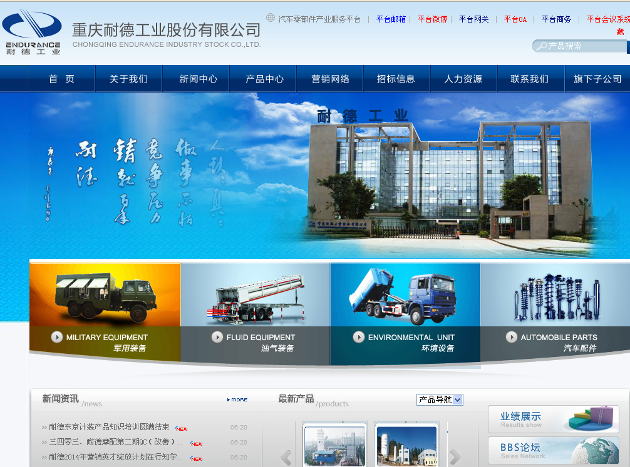Click the play arrow beside AUTOMOBILE PARTS

[512, 337]
